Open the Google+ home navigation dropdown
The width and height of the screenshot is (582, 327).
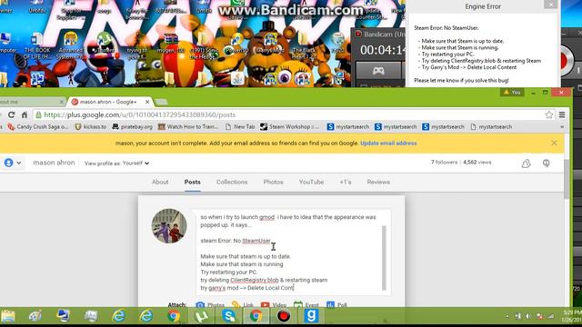point(12,163)
